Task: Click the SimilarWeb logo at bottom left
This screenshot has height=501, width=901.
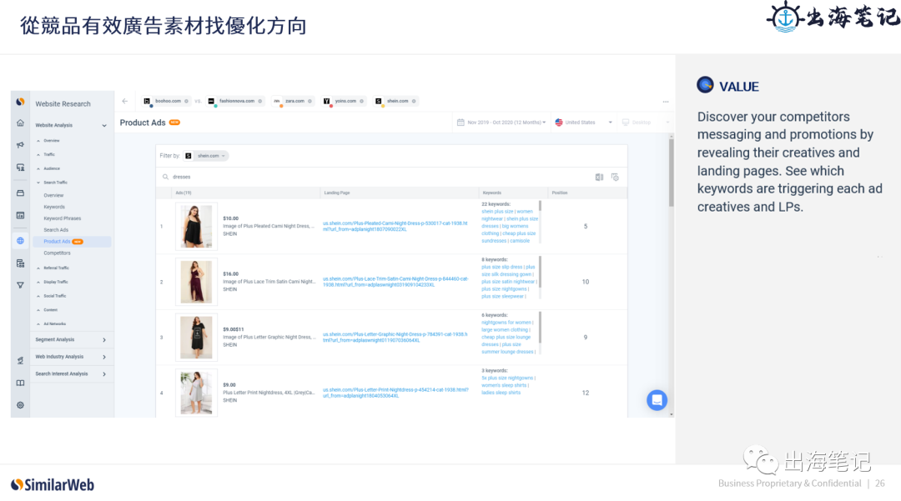Action: [x=52, y=483]
